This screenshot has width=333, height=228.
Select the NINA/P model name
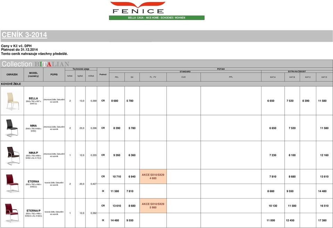[33, 153]
